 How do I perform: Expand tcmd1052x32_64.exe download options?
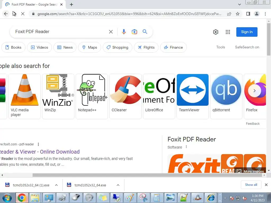[x=118, y=185]
